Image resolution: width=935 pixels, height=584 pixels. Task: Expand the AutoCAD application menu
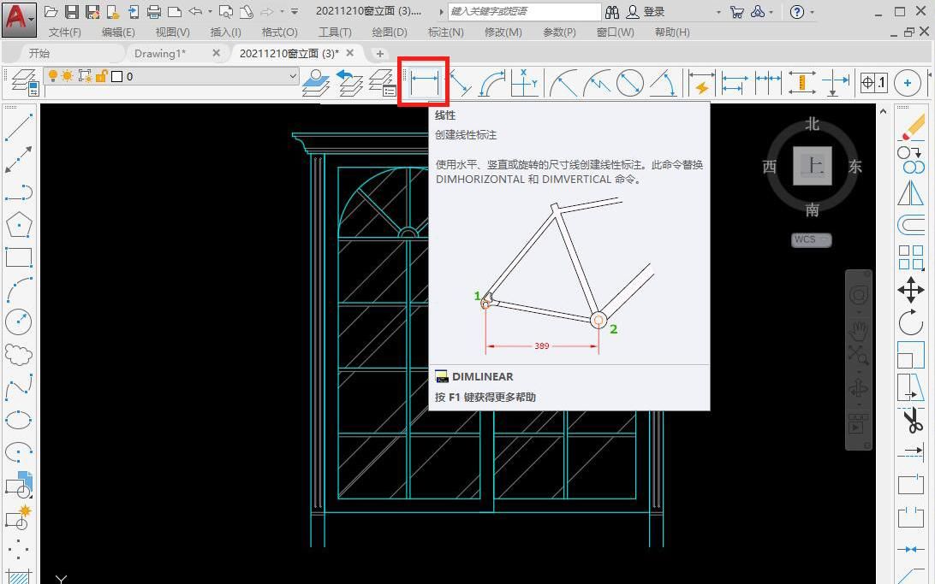19,15
